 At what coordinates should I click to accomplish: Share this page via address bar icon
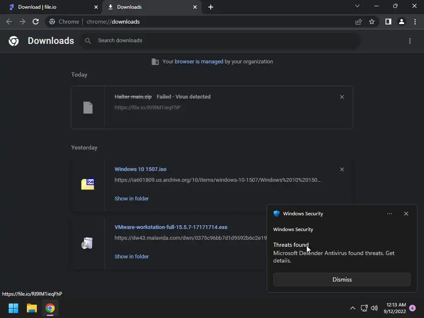pos(359,22)
